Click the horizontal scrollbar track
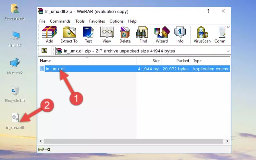 pos(133,141)
